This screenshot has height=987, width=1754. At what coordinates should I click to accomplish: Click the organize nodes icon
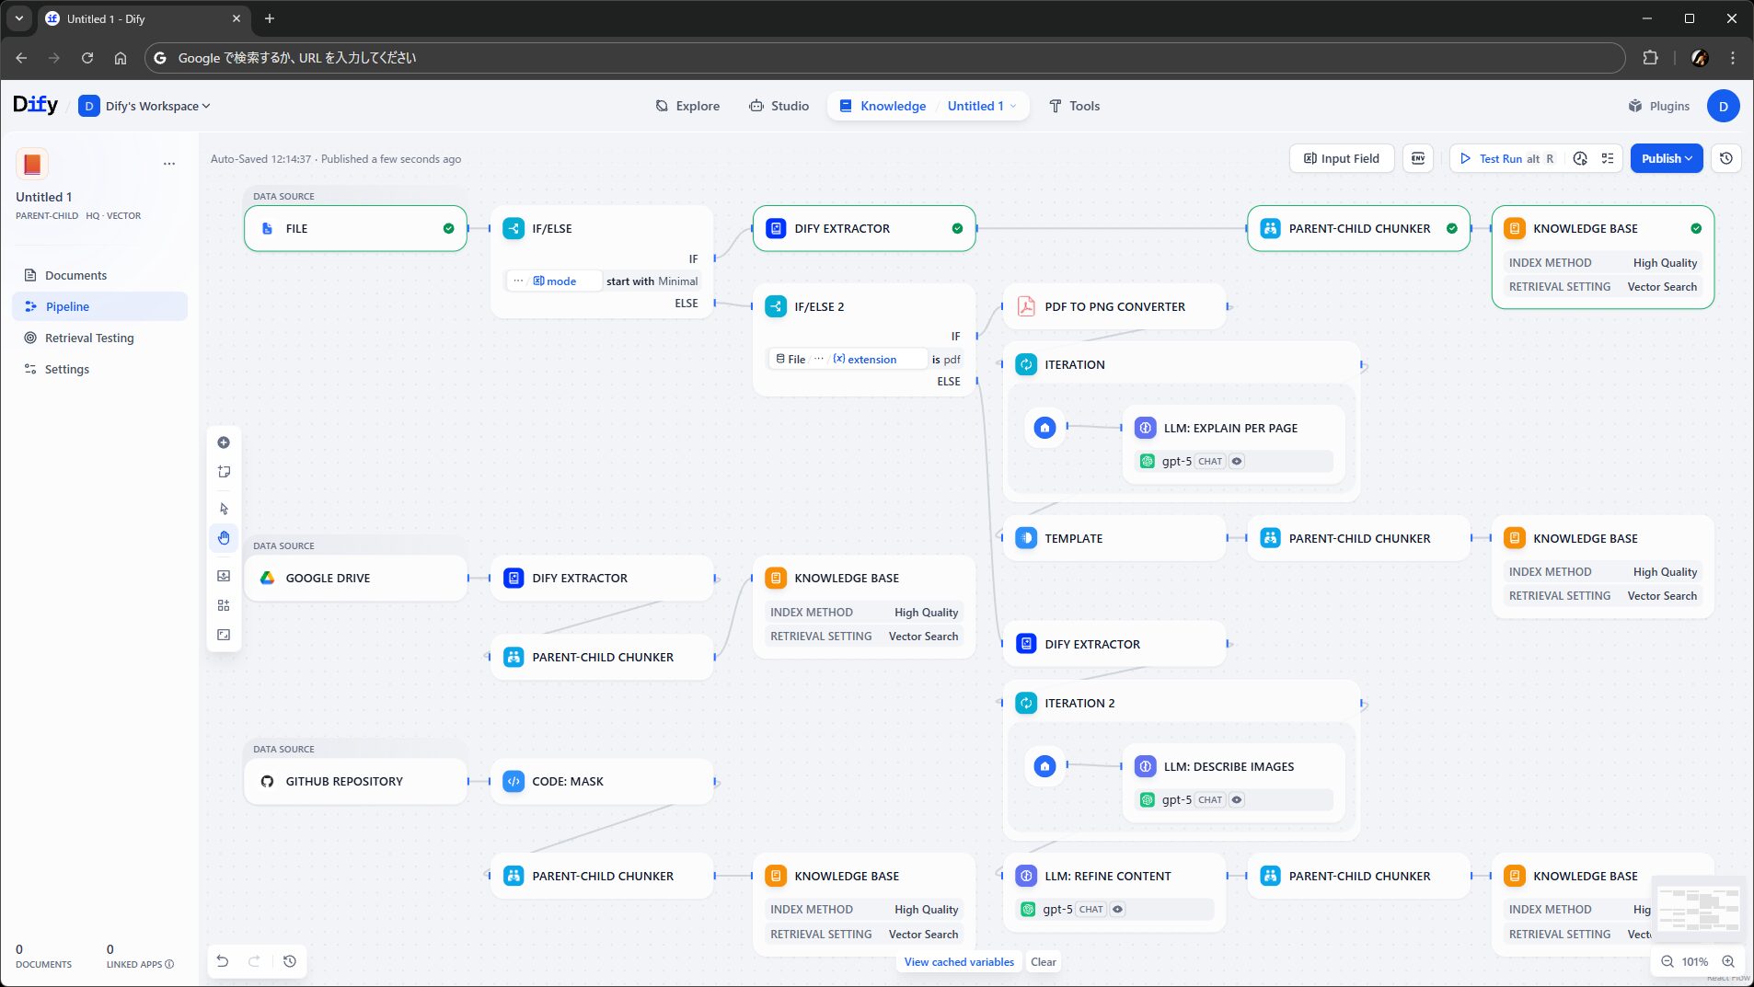tap(224, 605)
